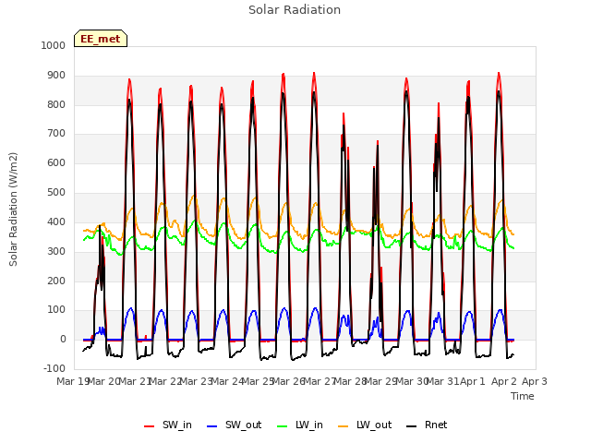Click the blue SW_out legend color marker
The image size is (591, 443).
tap(212, 426)
